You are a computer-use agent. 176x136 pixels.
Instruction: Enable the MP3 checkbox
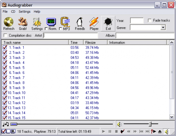[60, 29]
